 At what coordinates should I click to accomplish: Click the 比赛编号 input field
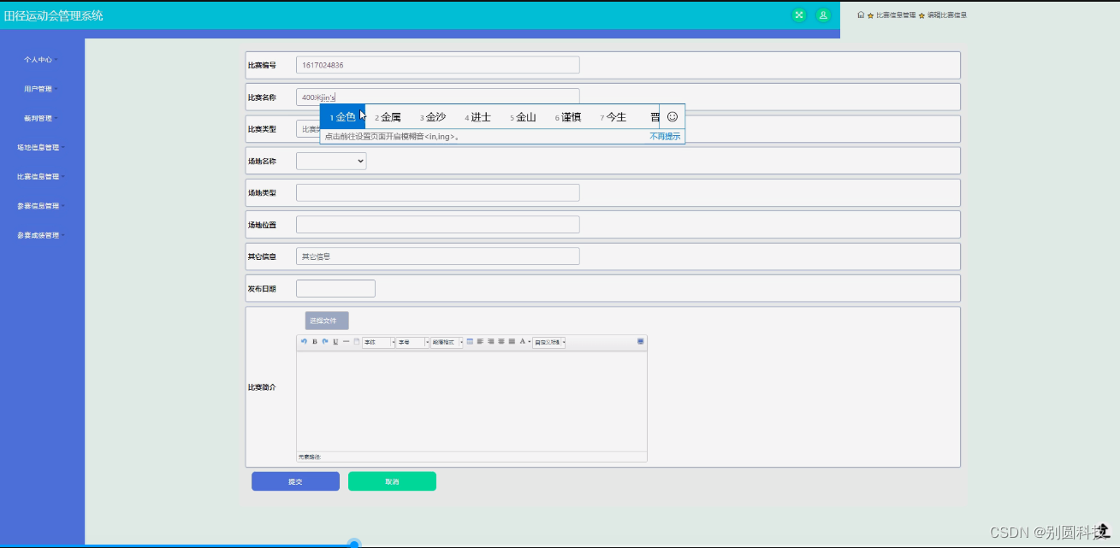pos(438,65)
